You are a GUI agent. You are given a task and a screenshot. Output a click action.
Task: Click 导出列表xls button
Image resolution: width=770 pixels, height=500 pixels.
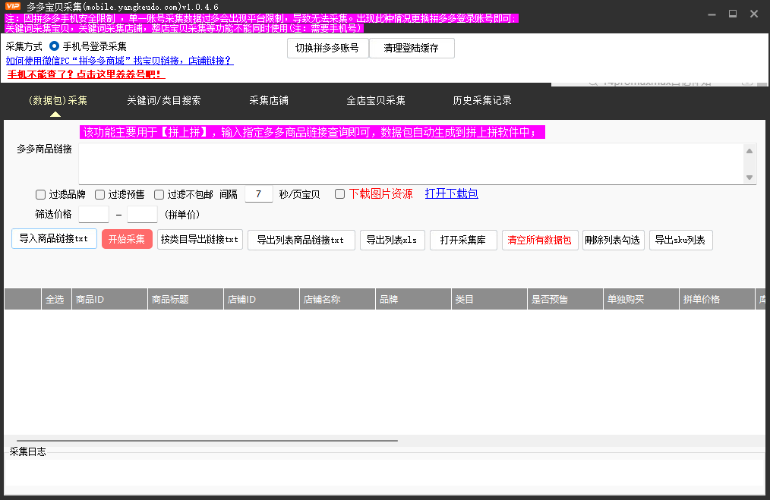[393, 240]
